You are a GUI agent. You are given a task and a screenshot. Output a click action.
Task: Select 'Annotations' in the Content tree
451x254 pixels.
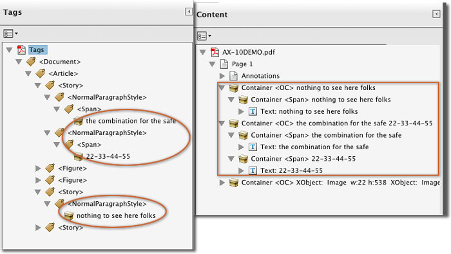pyautogui.click(x=260, y=76)
